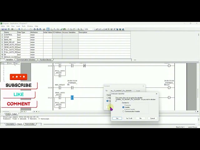Screen dimensions: 200x150
Task: Switch to the Code2 tab
Action: point(14,114)
